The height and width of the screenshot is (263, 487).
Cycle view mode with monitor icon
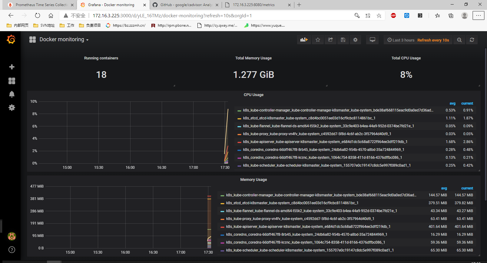point(373,40)
